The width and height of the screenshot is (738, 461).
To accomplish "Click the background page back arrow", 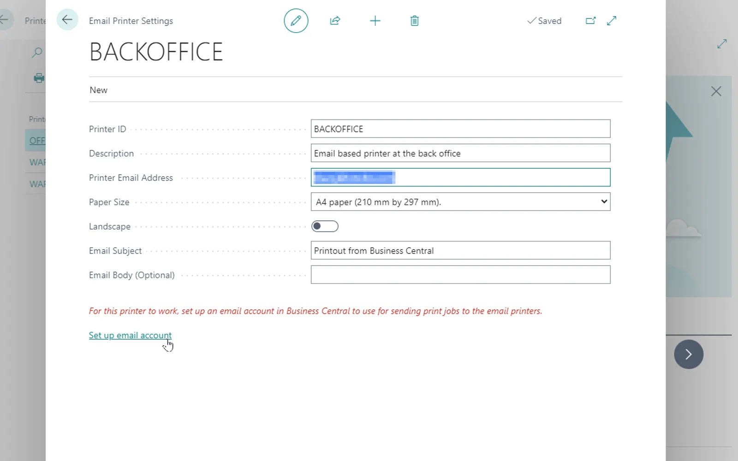I will click(x=4, y=20).
